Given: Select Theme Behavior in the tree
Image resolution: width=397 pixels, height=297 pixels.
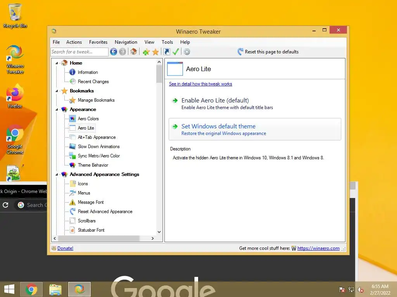Looking at the screenshot, I should pyautogui.click(x=93, y=165).
